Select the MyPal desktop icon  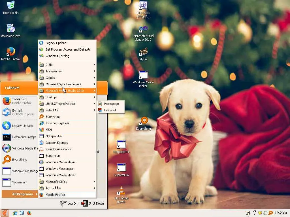point(143,54)
